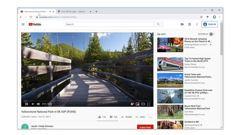This screenshot has width=240, height=135.
Task: Open Grand Teton video thumbnail
Action: [170, 80]
